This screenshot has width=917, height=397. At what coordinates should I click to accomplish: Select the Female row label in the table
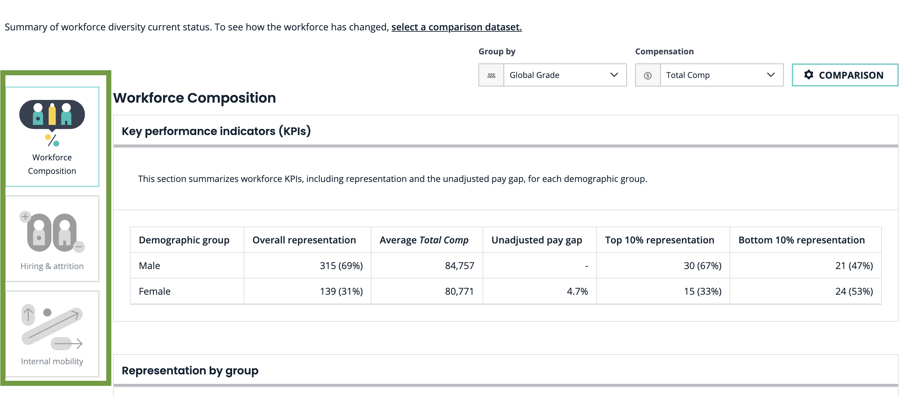pos(155,291)
